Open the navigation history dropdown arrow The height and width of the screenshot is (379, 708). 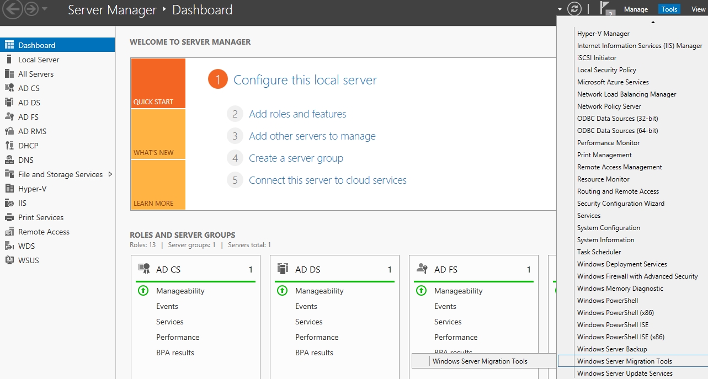point(45,9)
